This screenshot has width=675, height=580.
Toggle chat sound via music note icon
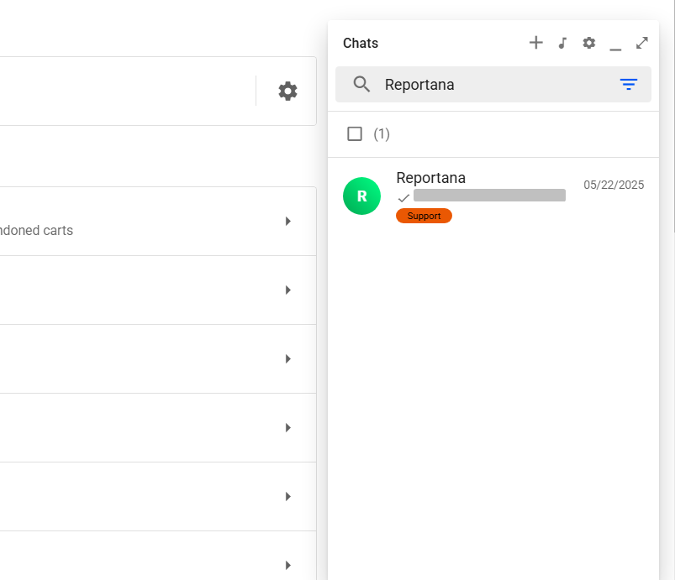click(x=562, y=43)
